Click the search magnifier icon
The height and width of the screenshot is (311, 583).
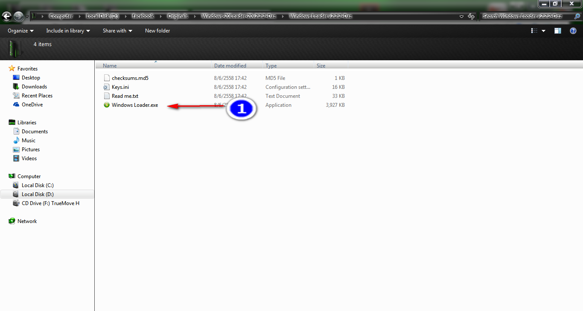pos(577,16)
